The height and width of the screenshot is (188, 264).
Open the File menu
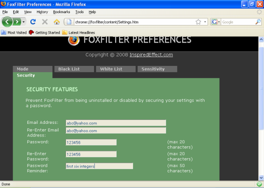pyautogui.click(x=5, y=12)
